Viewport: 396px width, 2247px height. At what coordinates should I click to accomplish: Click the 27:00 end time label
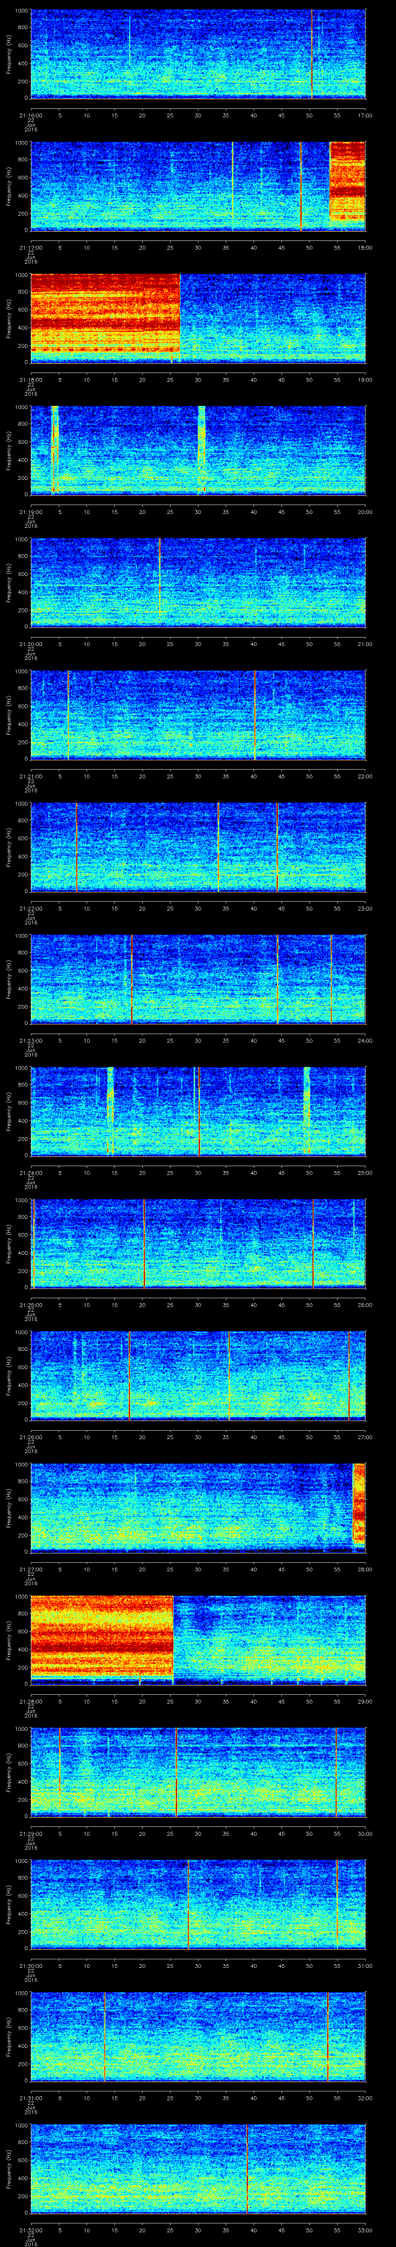(x=365, y=1437)
